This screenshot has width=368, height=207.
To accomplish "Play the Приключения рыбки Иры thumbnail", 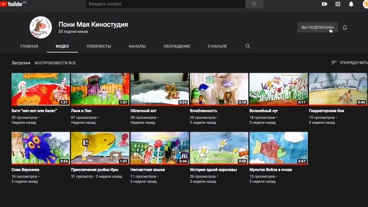I will (x=100, y=148).
